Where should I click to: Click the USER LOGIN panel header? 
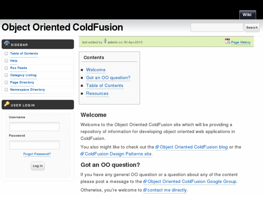(x=38, y=104)
